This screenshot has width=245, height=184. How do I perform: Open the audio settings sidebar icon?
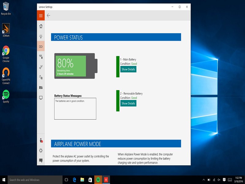41,77
